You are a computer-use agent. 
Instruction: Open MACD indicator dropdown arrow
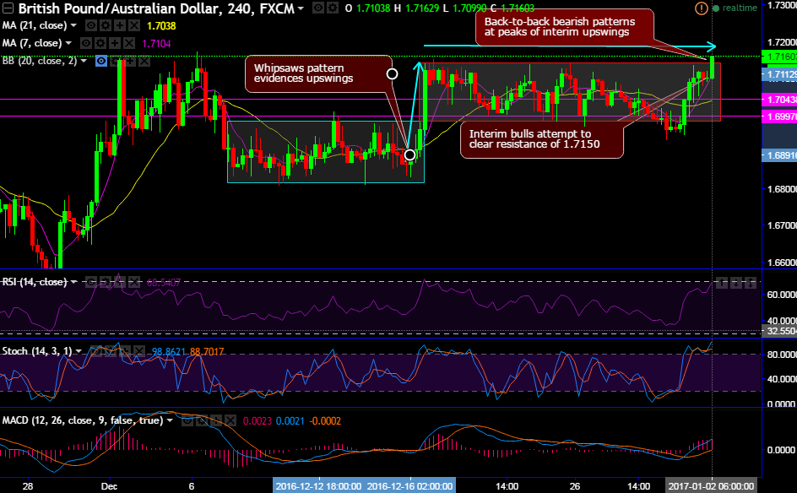[170, 420]
